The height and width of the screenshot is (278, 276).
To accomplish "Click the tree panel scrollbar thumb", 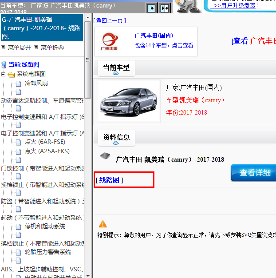I will (x=88, y=60).
